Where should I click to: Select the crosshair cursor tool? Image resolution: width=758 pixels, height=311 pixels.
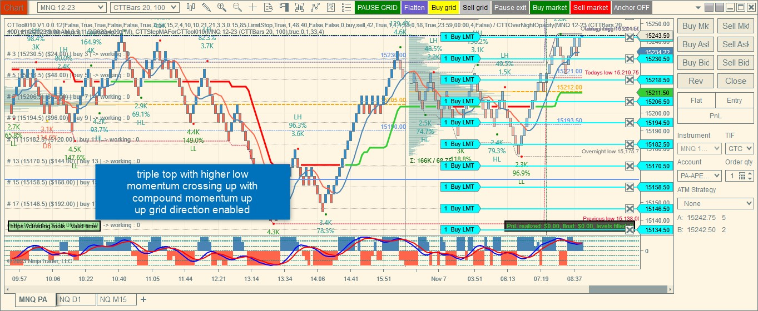(x=253, y=7)
